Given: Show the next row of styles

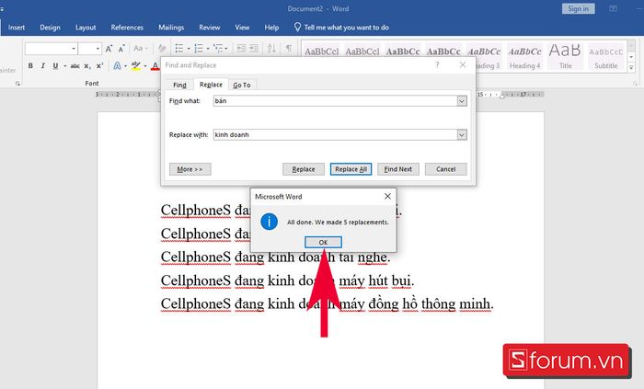Looking at the screenshot, I should click(631, 57).
